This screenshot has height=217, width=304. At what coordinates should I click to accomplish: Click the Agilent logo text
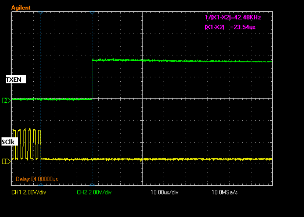pos(21,8)
